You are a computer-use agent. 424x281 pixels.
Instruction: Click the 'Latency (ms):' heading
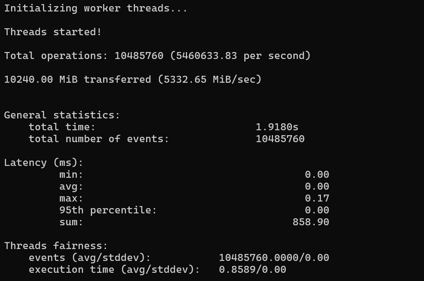[43, 163]
